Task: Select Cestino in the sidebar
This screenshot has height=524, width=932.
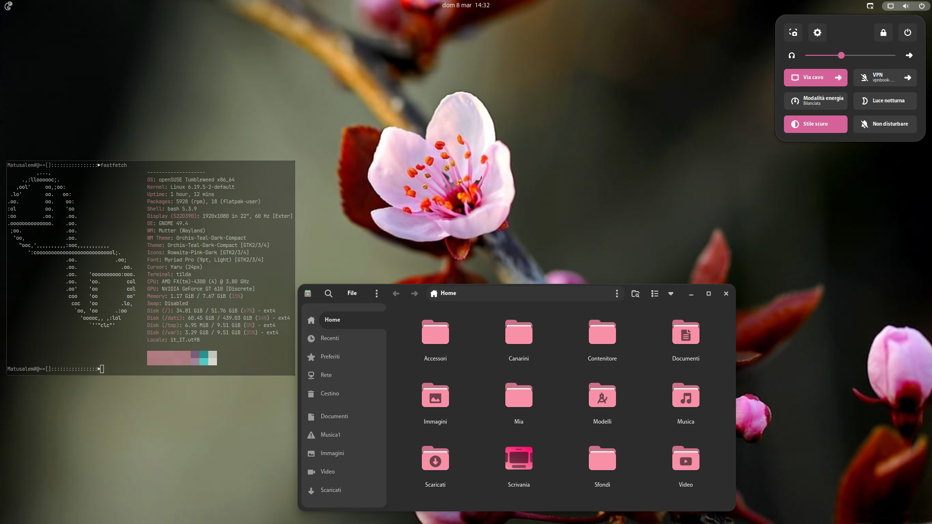Action: coord(330,393)
